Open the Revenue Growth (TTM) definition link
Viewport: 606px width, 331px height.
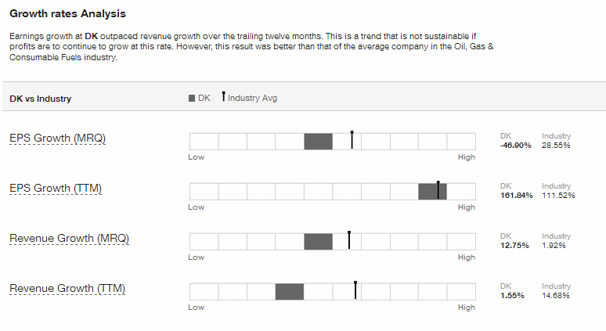[x=67, y=289]
